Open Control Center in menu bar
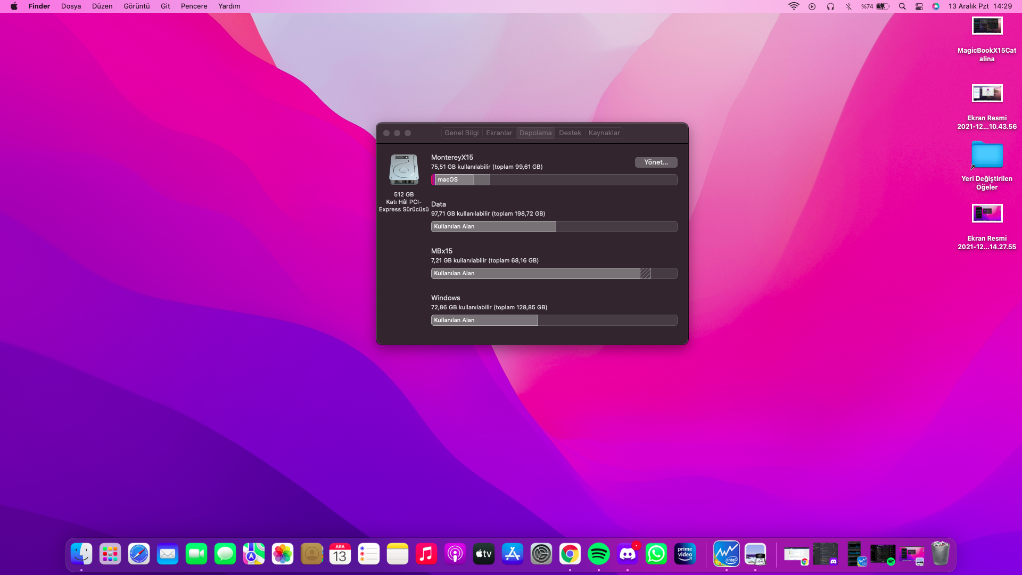Screen dimensions: 1022x575 (x=919, y=6)
